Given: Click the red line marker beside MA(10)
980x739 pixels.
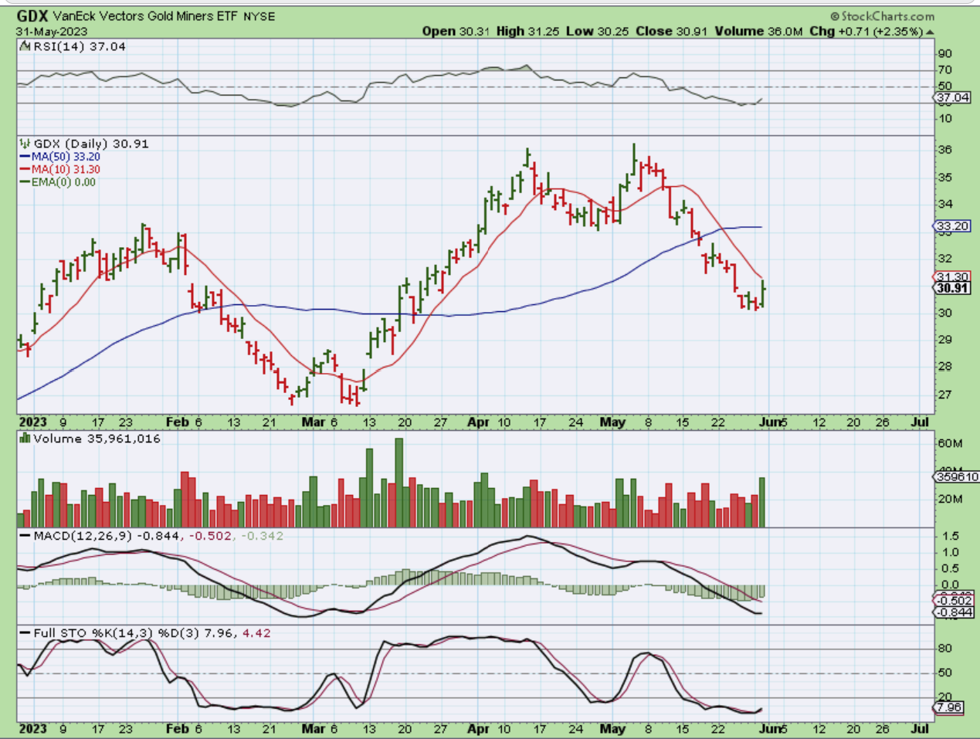Looking at the screenshot, I should 25,169.
